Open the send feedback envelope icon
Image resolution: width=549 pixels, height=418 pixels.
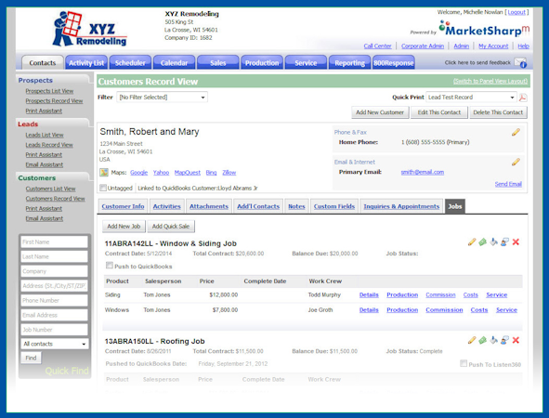pos(520,62)
